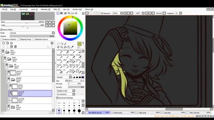Screen dimensions: 214x120
Task: Select the Color Picker eyedropper tool
Action: pos(72,47)
